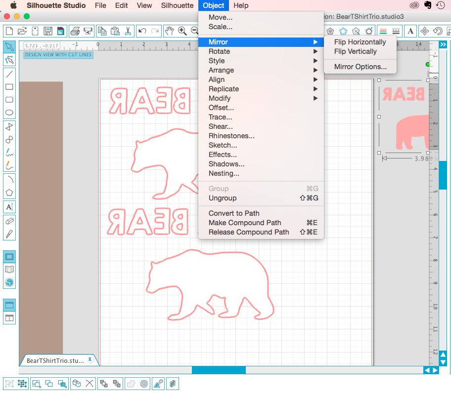Choose Offset... in Object menu
The height and width of the screenshot is (393, 451).
(x=261, y=108)
